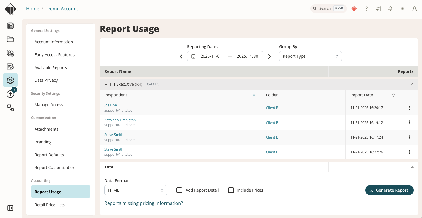
Task: Collapse the TTI Executive (R4) group
Action: pos(106,84)
